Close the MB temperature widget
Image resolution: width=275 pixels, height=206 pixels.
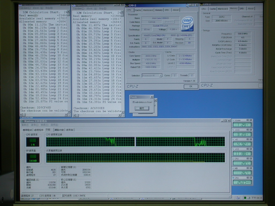[x=251, y=168]
